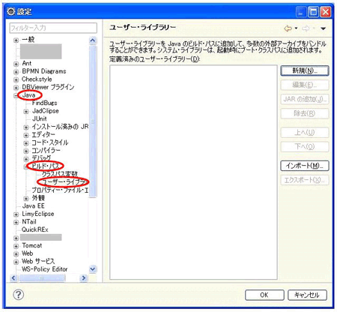Expand the 外観 node
The height and width of the screenshot is (312, 337).
[x=26, y=199]
